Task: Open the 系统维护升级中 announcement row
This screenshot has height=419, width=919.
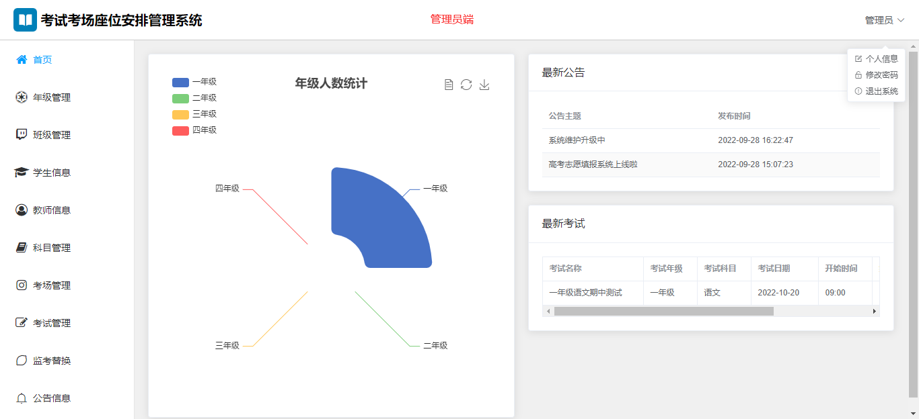Action: pyautogui.click(x=577, y=140)
